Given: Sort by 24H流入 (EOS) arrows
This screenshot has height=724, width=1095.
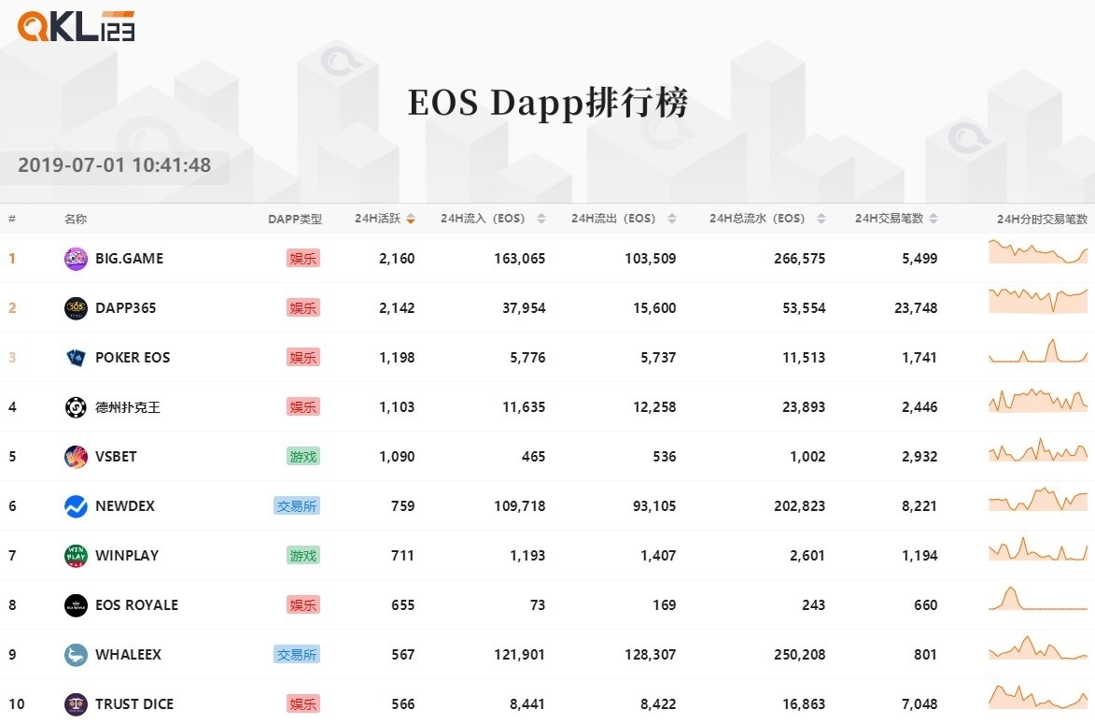Looking at the screenshot, I should (541, 219).
